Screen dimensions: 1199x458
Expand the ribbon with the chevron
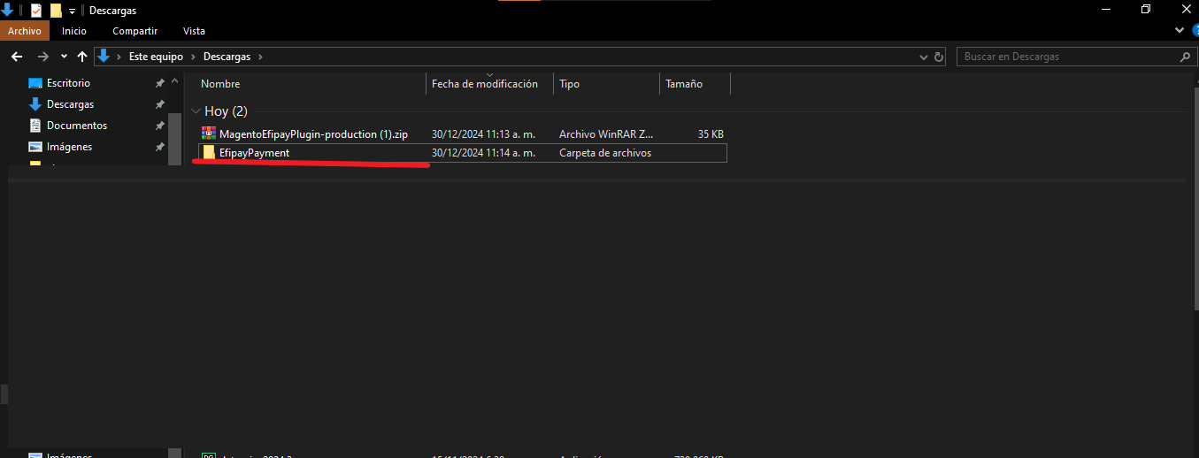(x=1179, y=31)
